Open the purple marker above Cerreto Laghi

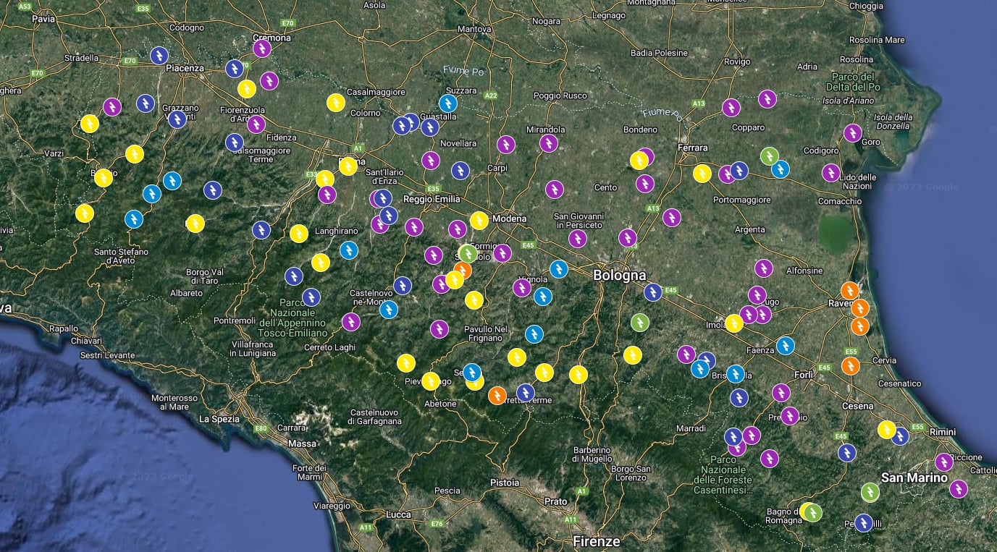[351, 321]
